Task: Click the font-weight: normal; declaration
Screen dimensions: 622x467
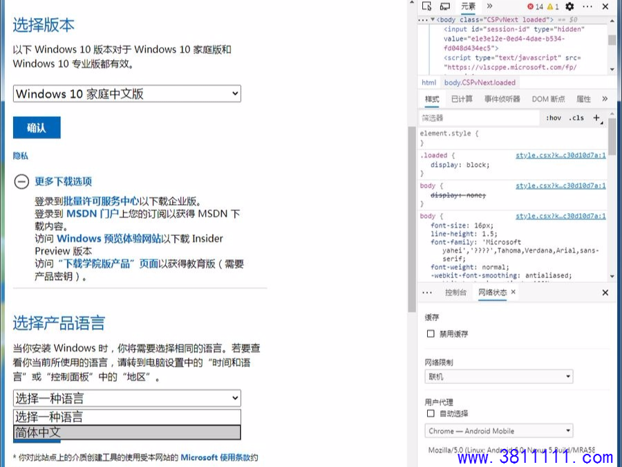Action: (470, 267)
